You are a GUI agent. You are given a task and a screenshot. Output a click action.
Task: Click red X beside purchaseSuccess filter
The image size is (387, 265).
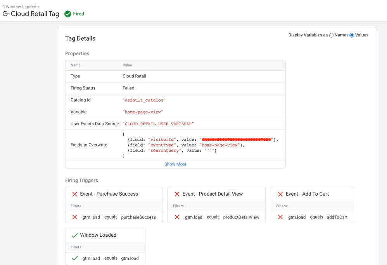[74, 217]
